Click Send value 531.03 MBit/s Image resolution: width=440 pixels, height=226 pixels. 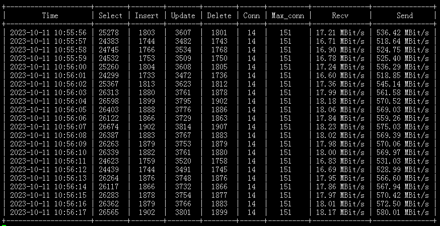coord(403,161)
